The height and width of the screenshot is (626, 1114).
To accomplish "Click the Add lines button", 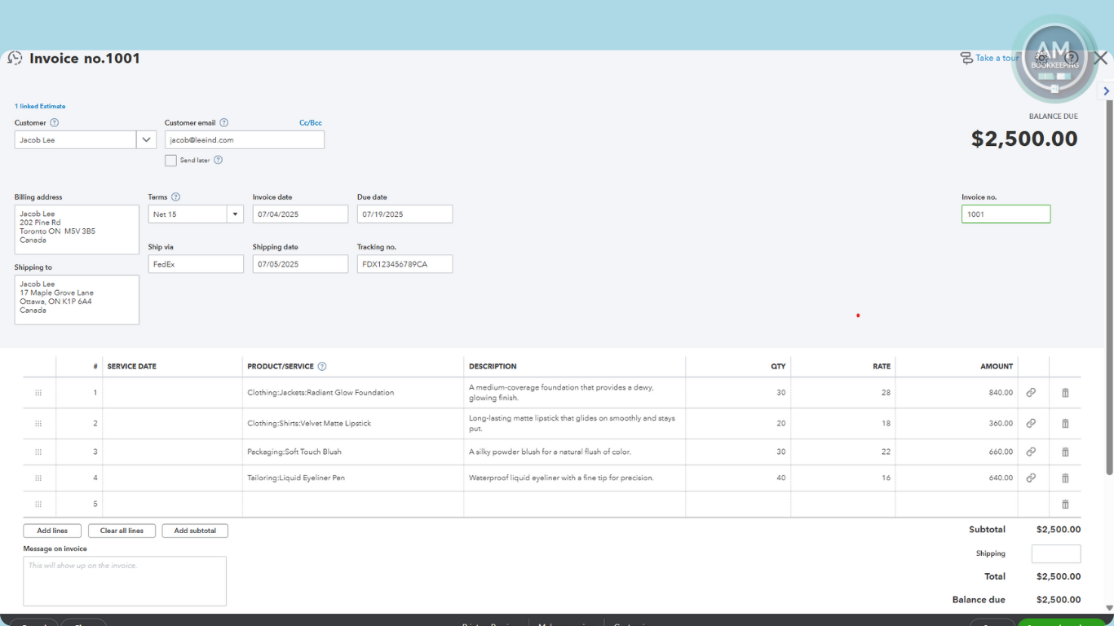I will [x=52, y=531].
